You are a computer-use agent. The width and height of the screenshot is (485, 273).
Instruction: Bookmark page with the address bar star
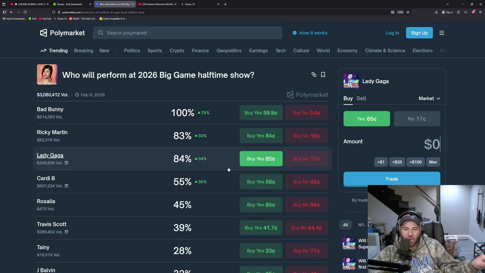(x=408, y=12)
